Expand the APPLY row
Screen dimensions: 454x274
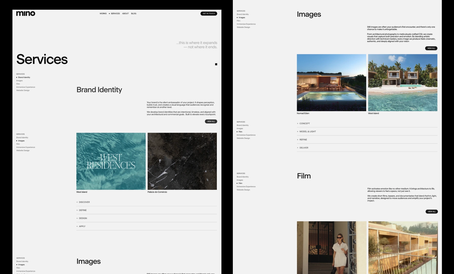(x=147, y=226)
